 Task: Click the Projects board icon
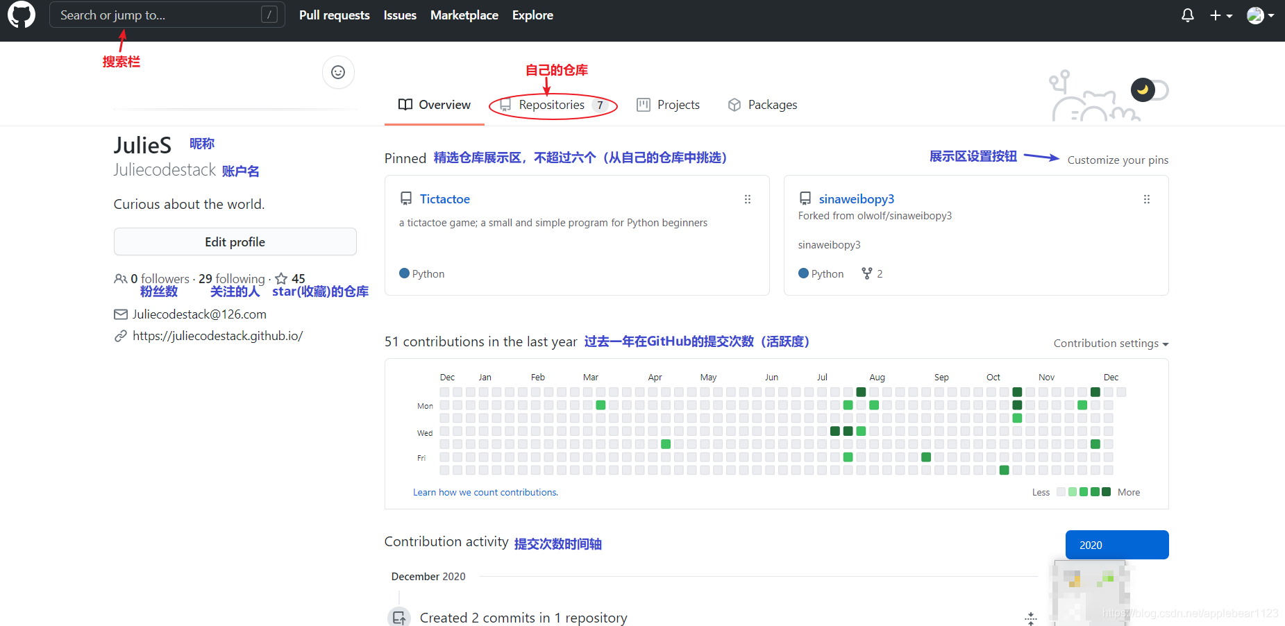click(644, 105)
